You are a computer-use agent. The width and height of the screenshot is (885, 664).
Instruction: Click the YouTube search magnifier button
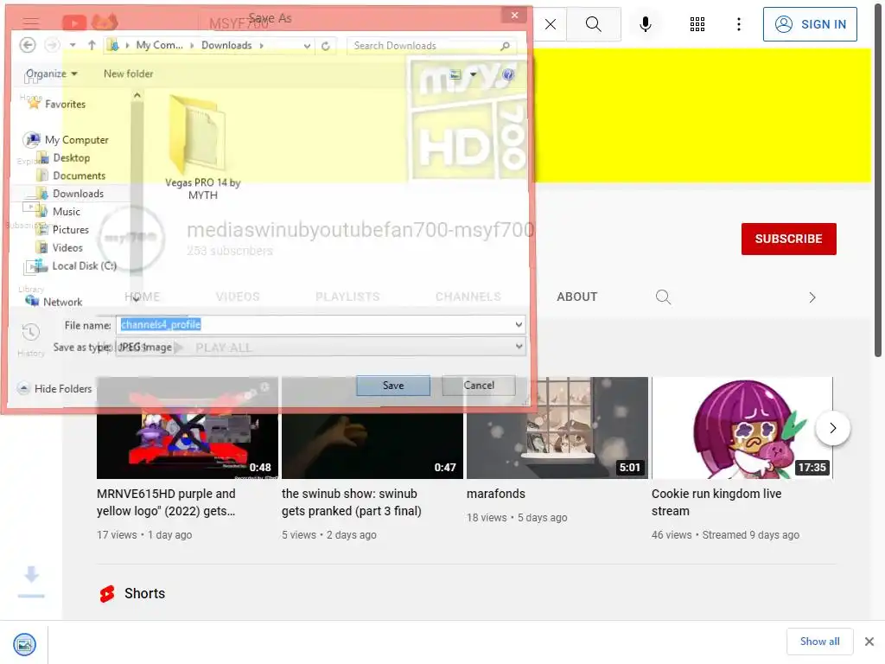(x=593, y=24)
